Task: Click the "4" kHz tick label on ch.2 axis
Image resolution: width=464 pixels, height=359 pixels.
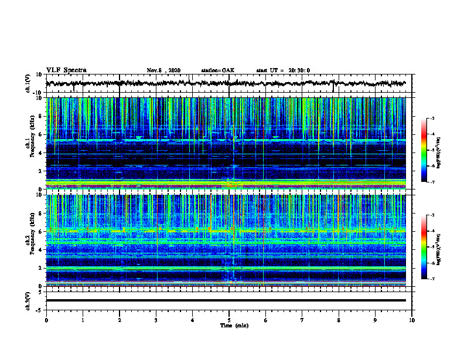Action: 40,250
